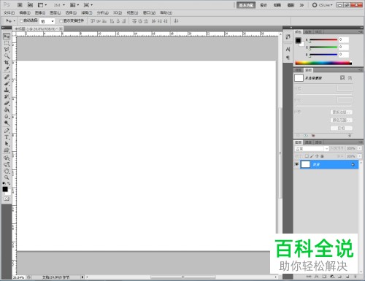The width and height of the screenshot is (365, 281).
Task: Select the Zoom tool in the toolbox
Action: [x=7, y=177]
